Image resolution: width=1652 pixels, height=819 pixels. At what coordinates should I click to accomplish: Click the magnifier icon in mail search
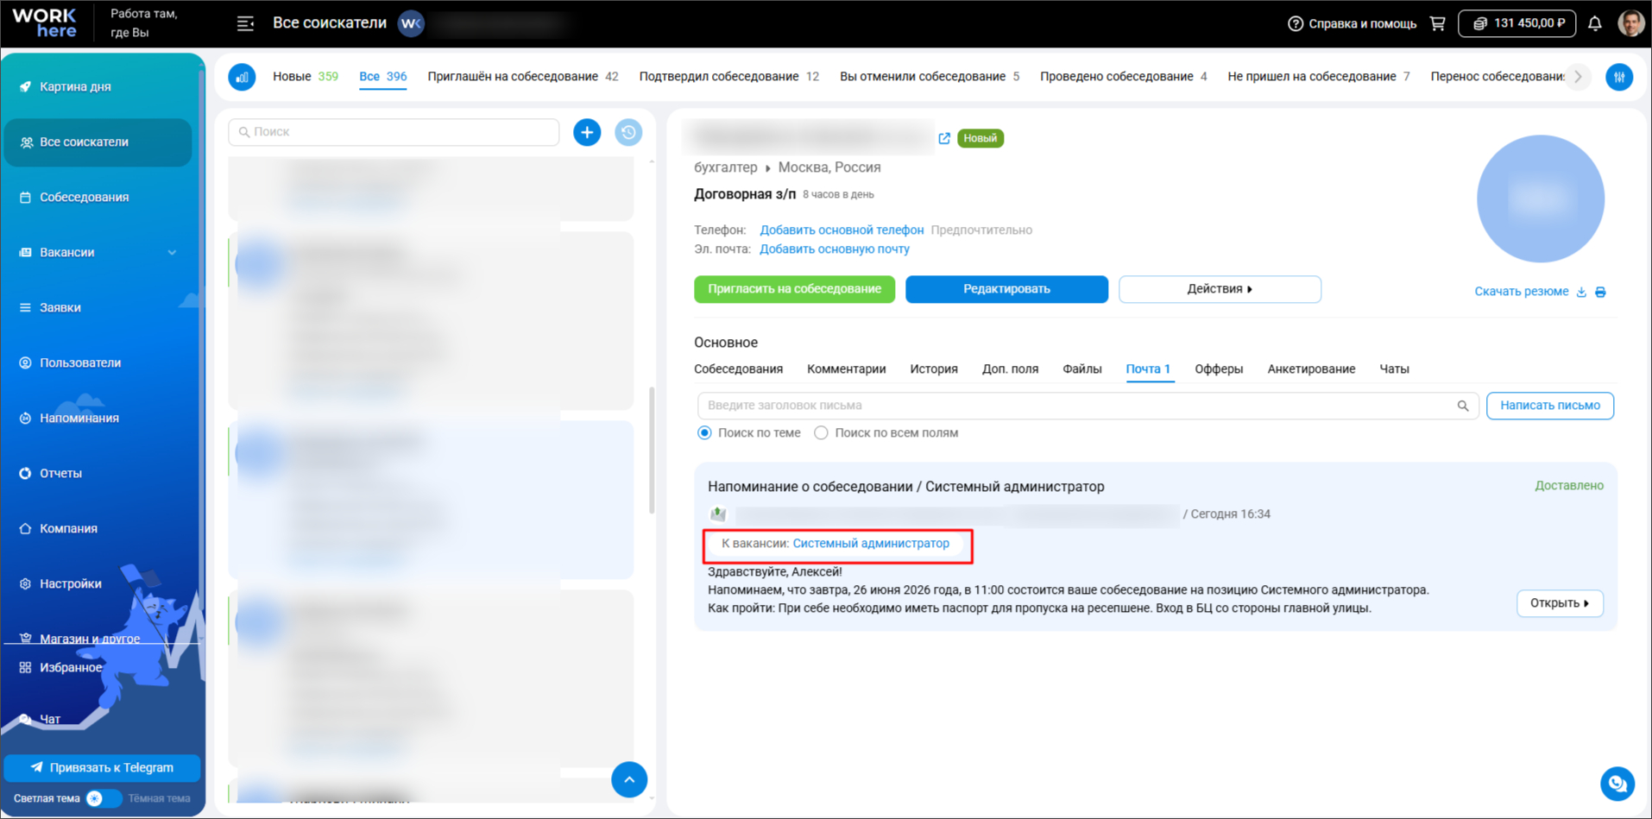pyautogui.click(x=1463, y=406)
